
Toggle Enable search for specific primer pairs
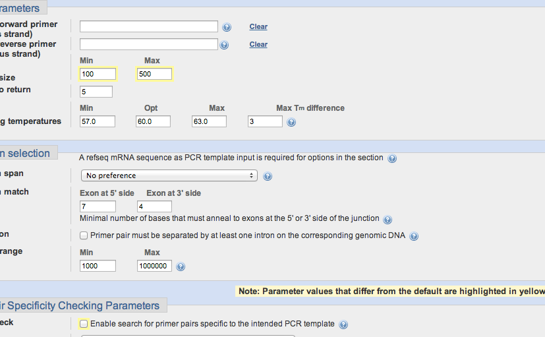[84, 324]
